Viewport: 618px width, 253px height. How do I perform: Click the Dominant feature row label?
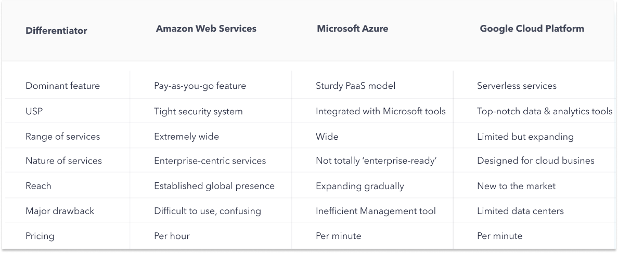click(x=62, y=86)
